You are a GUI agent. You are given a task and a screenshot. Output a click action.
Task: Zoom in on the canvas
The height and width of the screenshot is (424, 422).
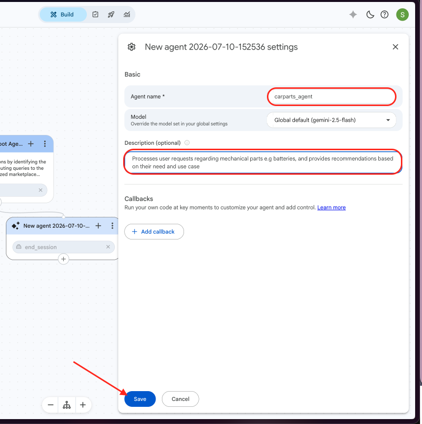83,405
